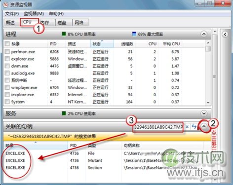The width and height of the screenshot is (233, 185).
Task: Check the audiodg.exe process checkbox
Action: click(x=7, y=73)
